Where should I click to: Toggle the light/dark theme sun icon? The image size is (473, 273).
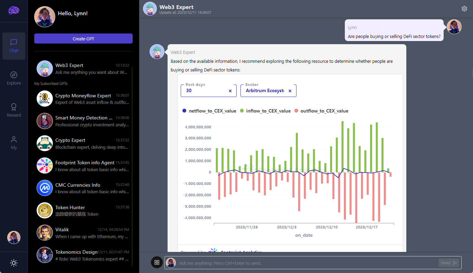pos(13,263)
